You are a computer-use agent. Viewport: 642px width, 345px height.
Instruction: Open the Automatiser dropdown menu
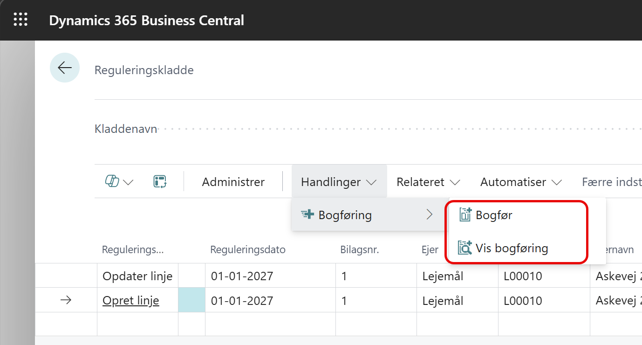520,182
